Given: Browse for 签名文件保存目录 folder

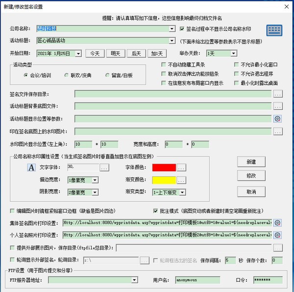Looking at the screenshot, I should pos(278,94).
